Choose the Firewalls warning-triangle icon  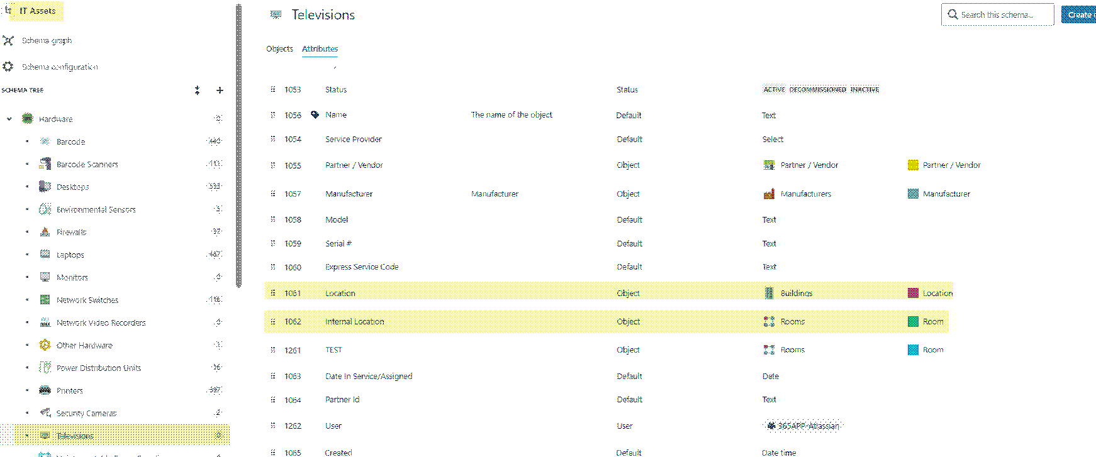click(x=45, y=232)
